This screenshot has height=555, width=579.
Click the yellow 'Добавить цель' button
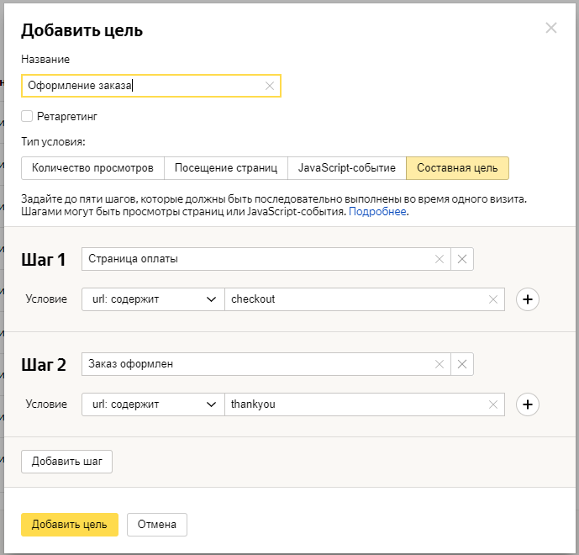click(x=70, y=525)
